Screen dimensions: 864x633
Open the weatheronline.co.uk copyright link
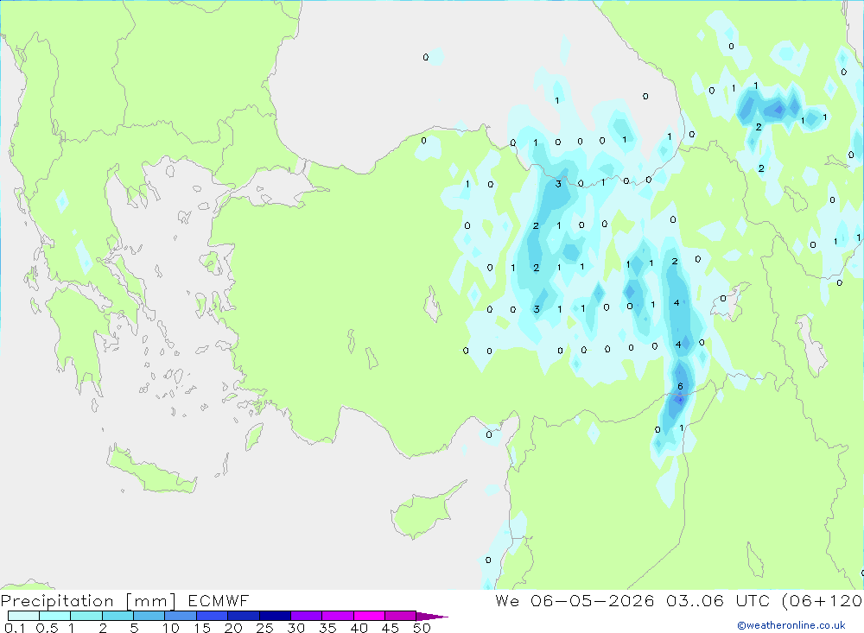point(791,625)
